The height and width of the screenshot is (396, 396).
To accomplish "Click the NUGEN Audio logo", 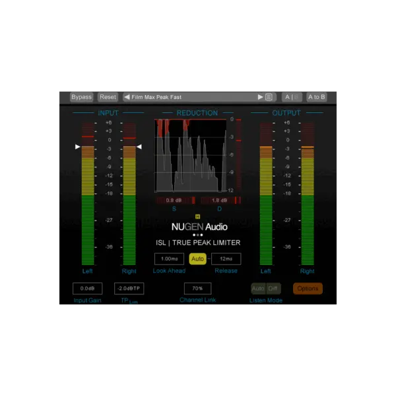I will point(199,227).
